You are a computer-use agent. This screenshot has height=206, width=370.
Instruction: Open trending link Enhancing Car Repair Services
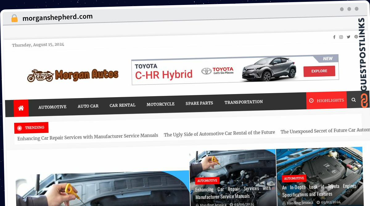(x=88, y=137)
